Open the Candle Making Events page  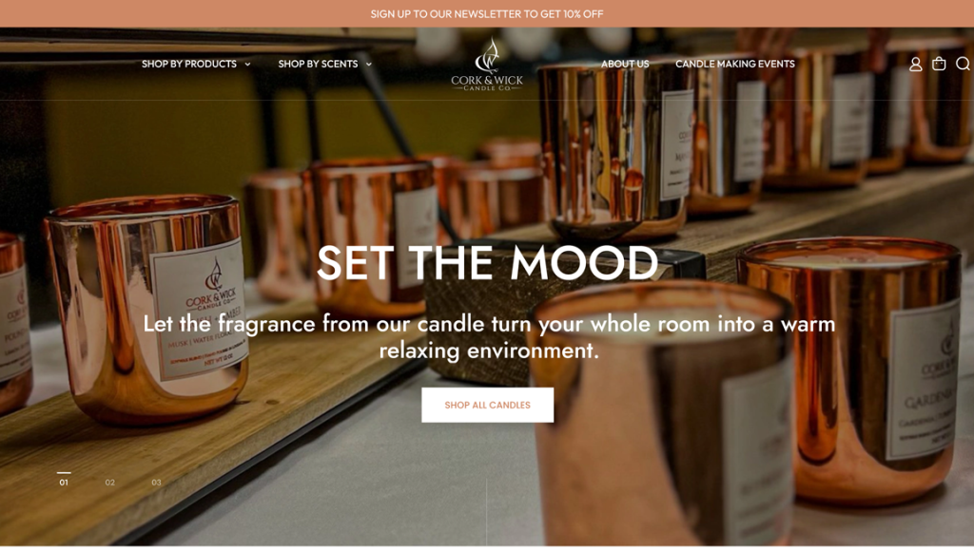tap(735, 64)
